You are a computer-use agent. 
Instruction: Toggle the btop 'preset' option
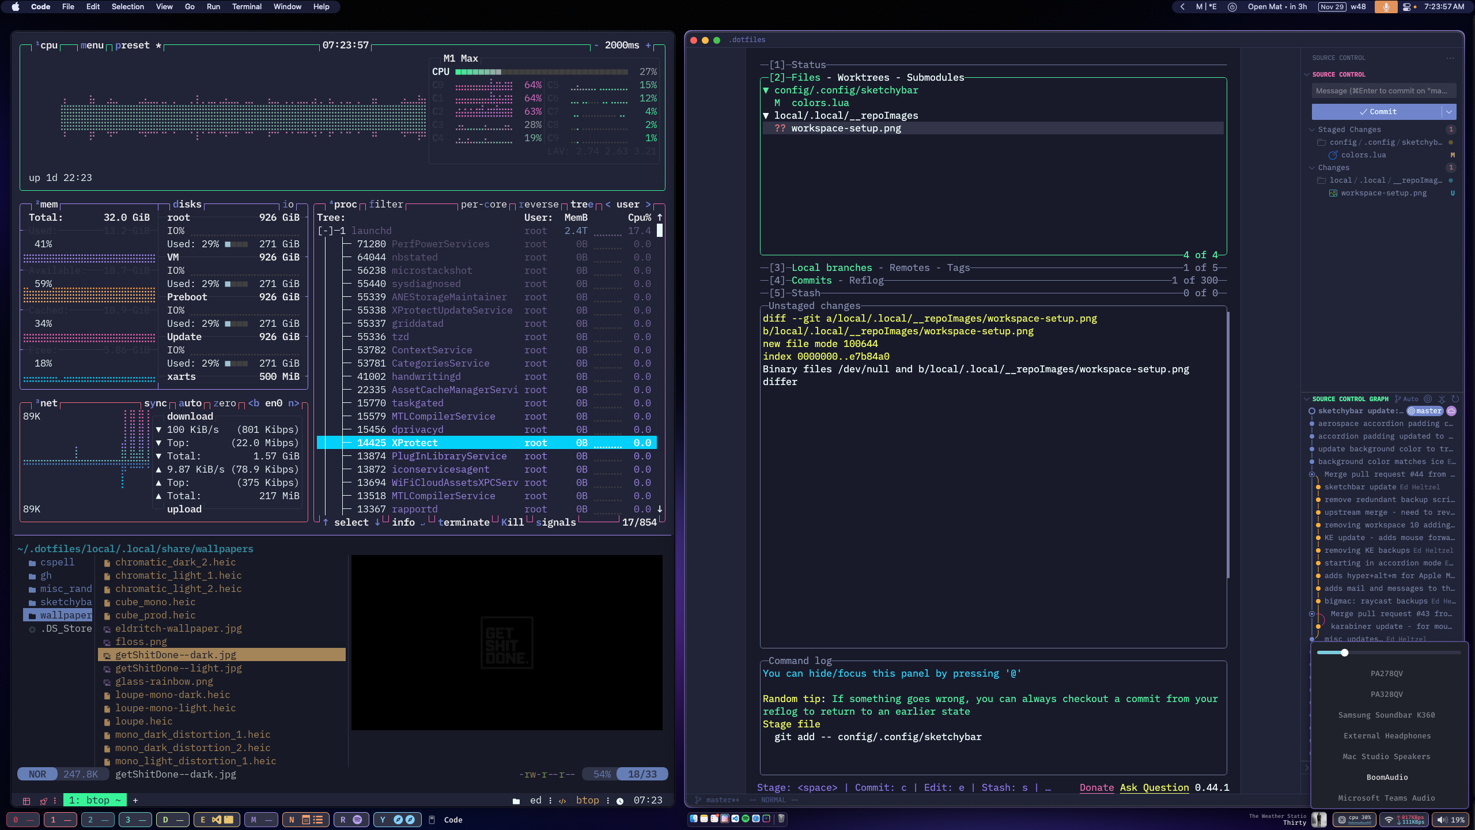point(133,45)
